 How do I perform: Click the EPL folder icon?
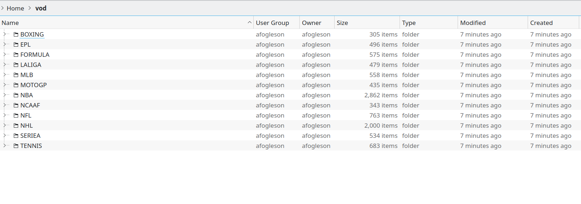click(16, 44)
